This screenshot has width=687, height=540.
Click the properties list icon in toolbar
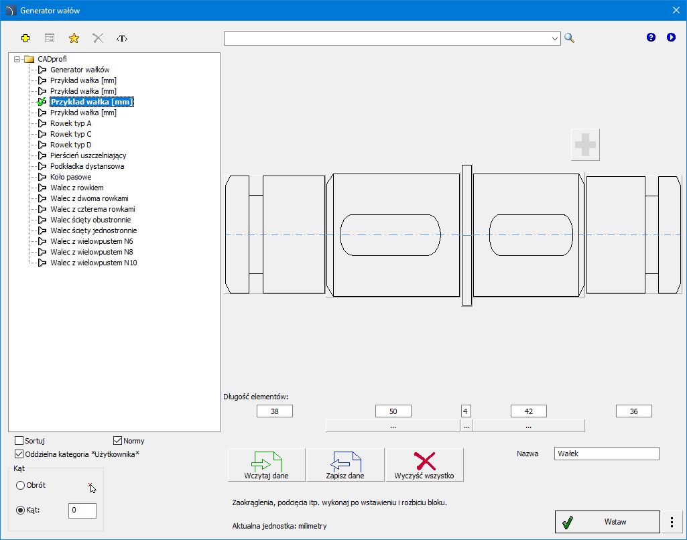click(x=50, y=38)
